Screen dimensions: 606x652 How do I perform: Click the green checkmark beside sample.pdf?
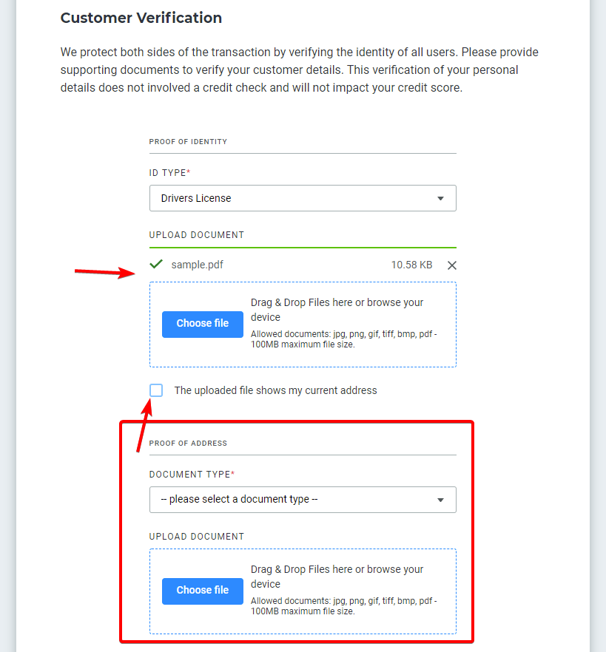tap(156, 264)
